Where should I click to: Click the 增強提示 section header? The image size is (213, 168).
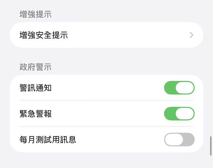click(x=36, y=14)
